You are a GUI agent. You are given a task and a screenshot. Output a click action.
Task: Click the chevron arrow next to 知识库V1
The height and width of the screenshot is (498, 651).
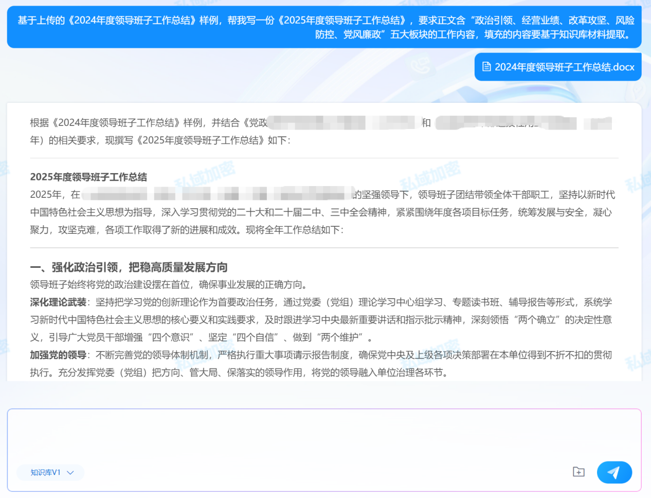point(70,473)
